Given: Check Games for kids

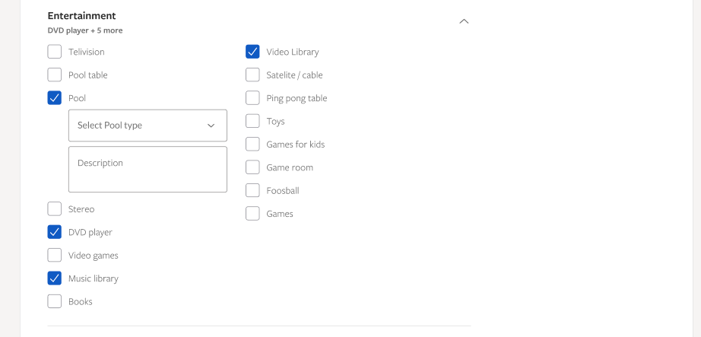Looking at the screenshot, I should 252,145.
